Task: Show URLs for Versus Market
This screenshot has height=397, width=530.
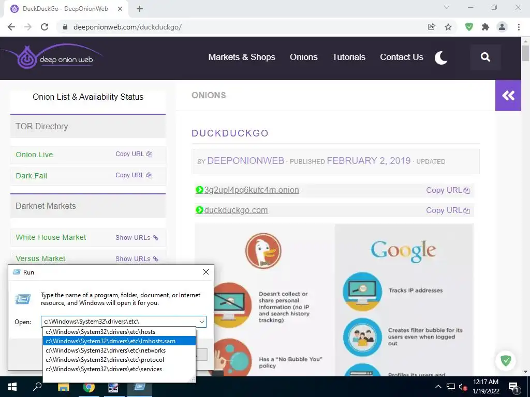Action: click(137, 259)
